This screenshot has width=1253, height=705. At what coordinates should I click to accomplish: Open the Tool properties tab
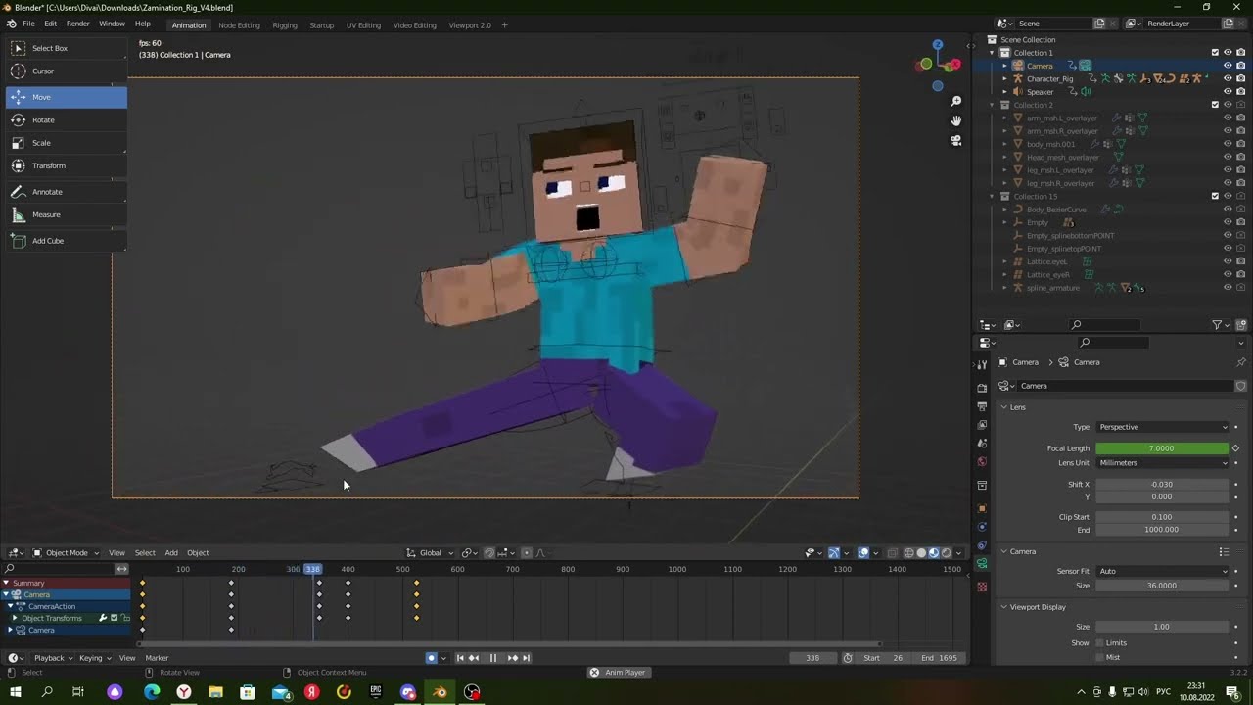click(x=982, y=365)
